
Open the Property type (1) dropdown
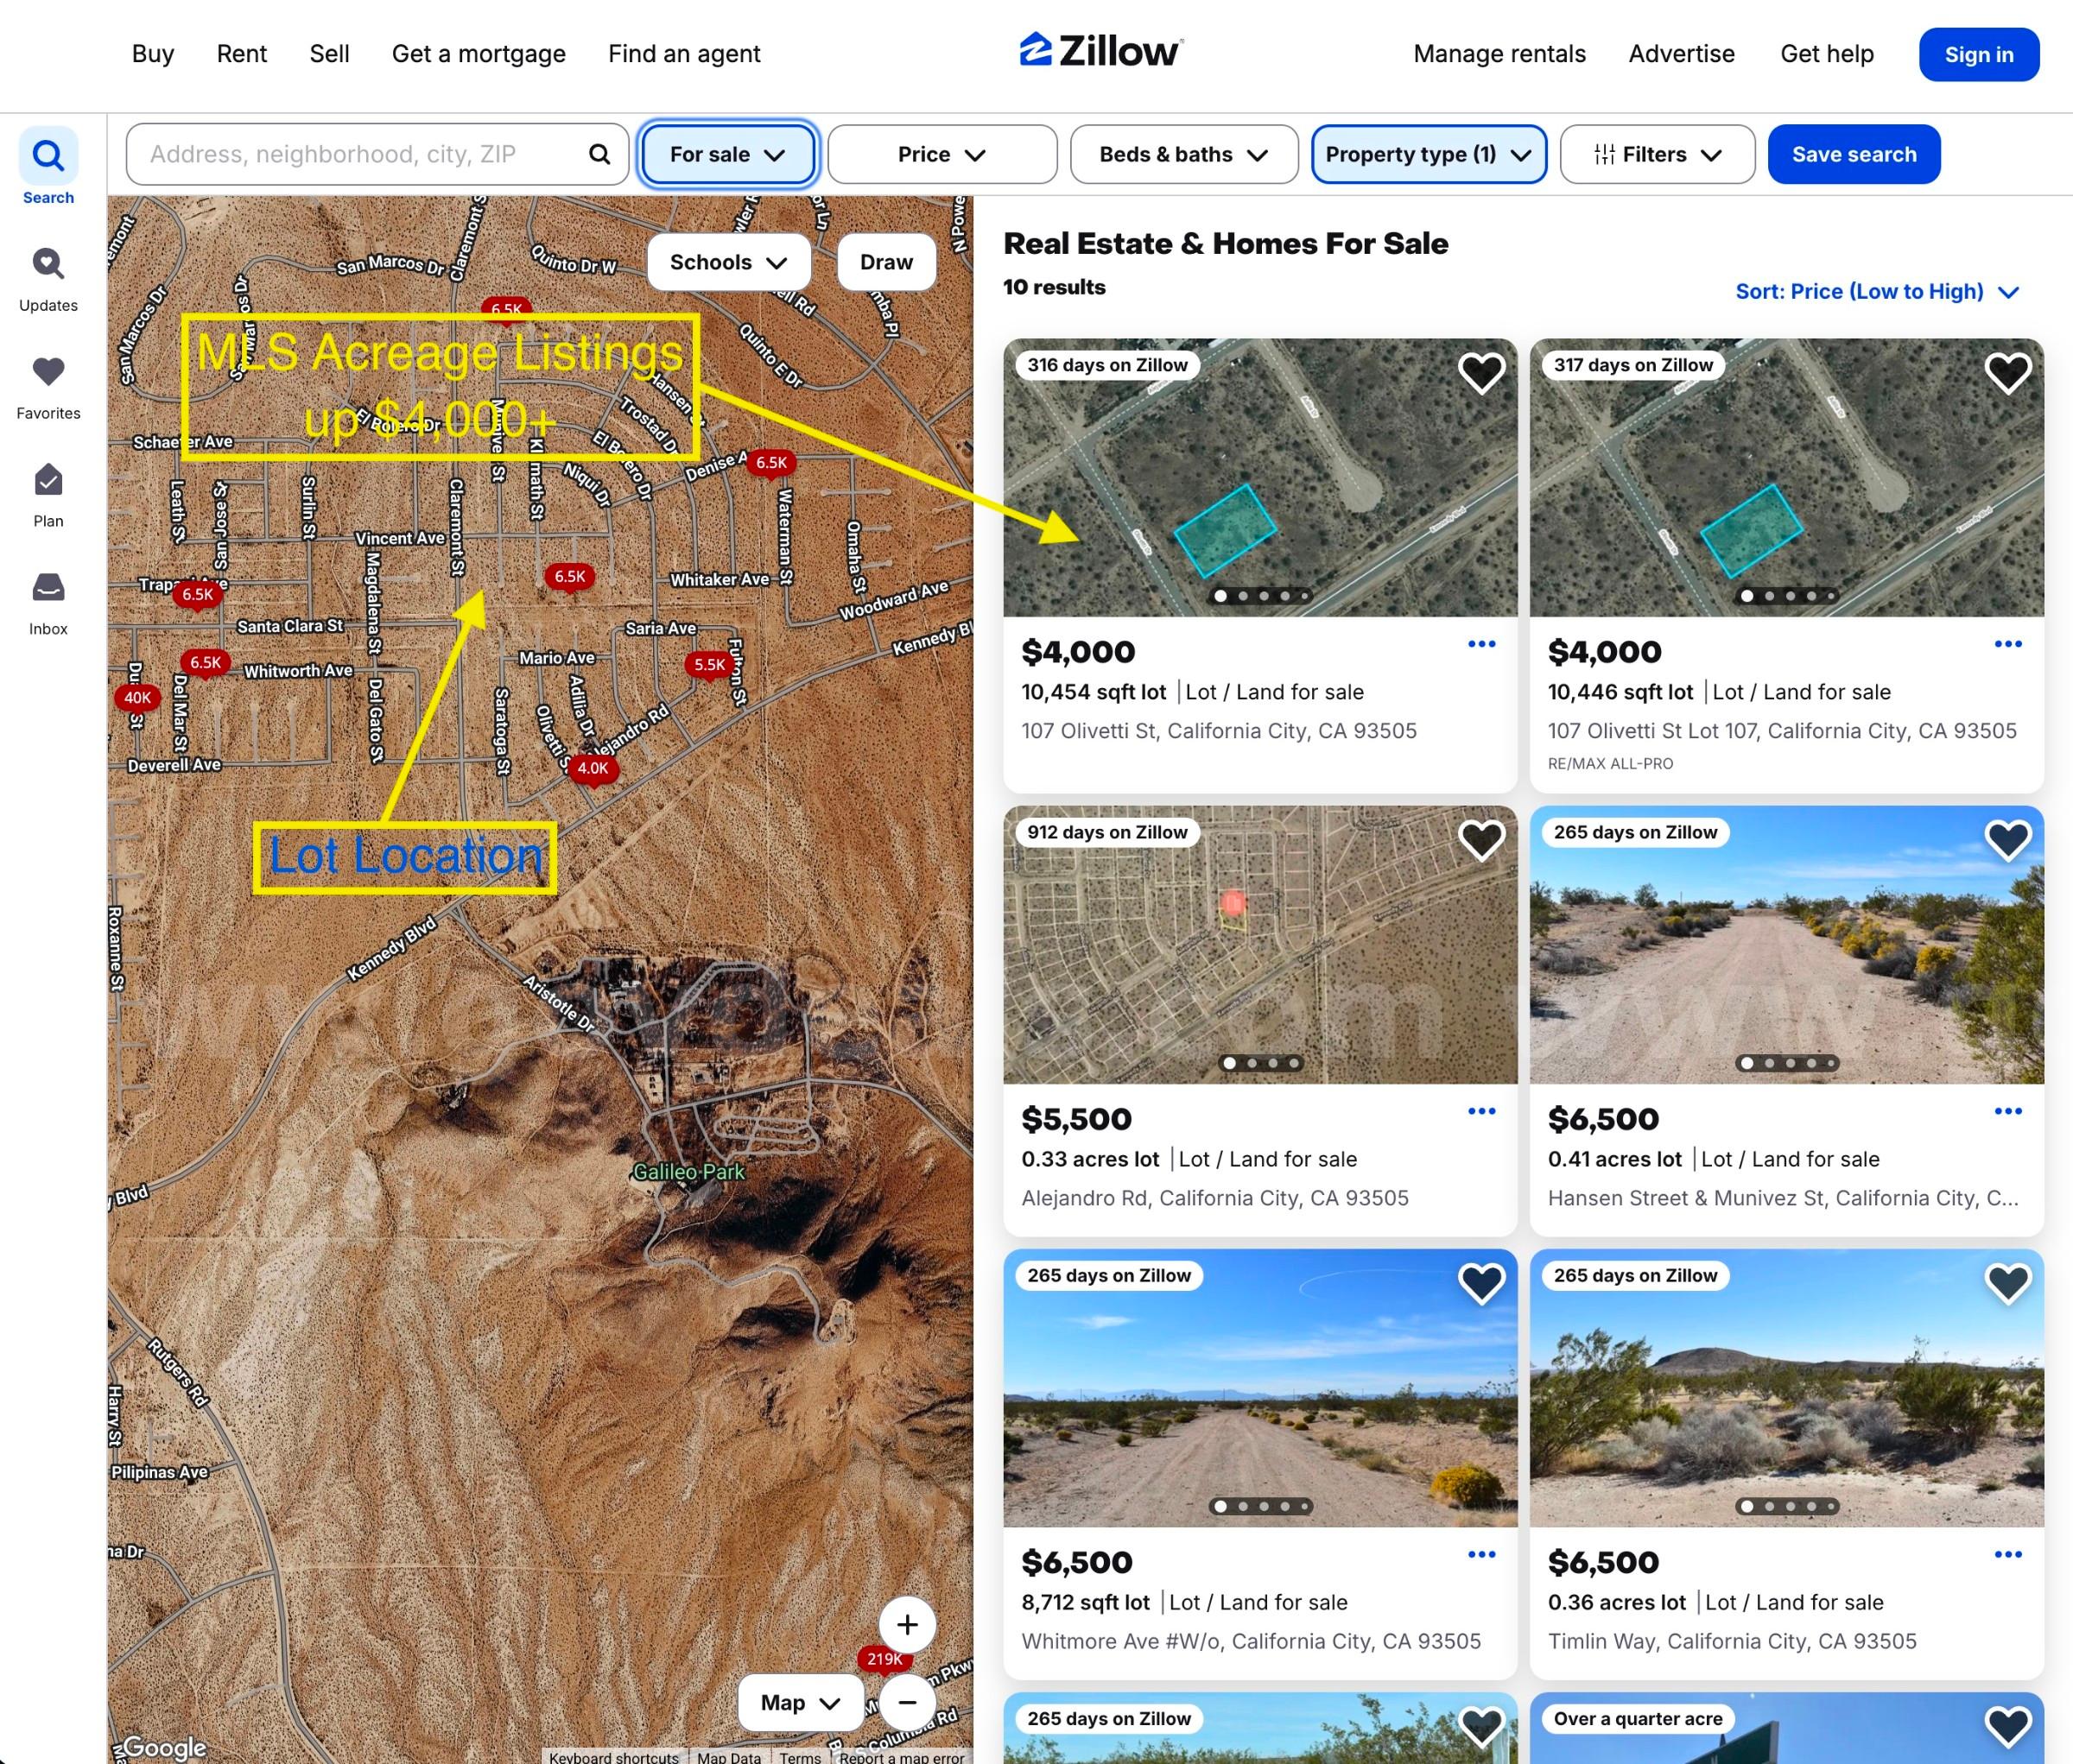pos(1429,154)
